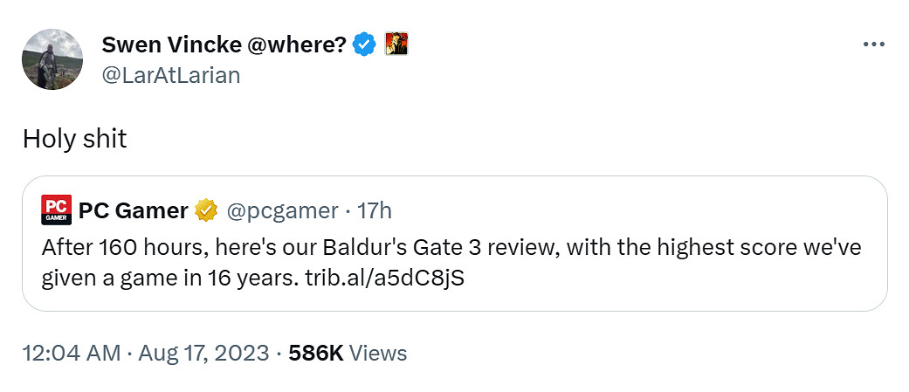Click the gold verified badge beside PC Gamer
This screenshot has width=909, height=392.
(x=206, y=210)
